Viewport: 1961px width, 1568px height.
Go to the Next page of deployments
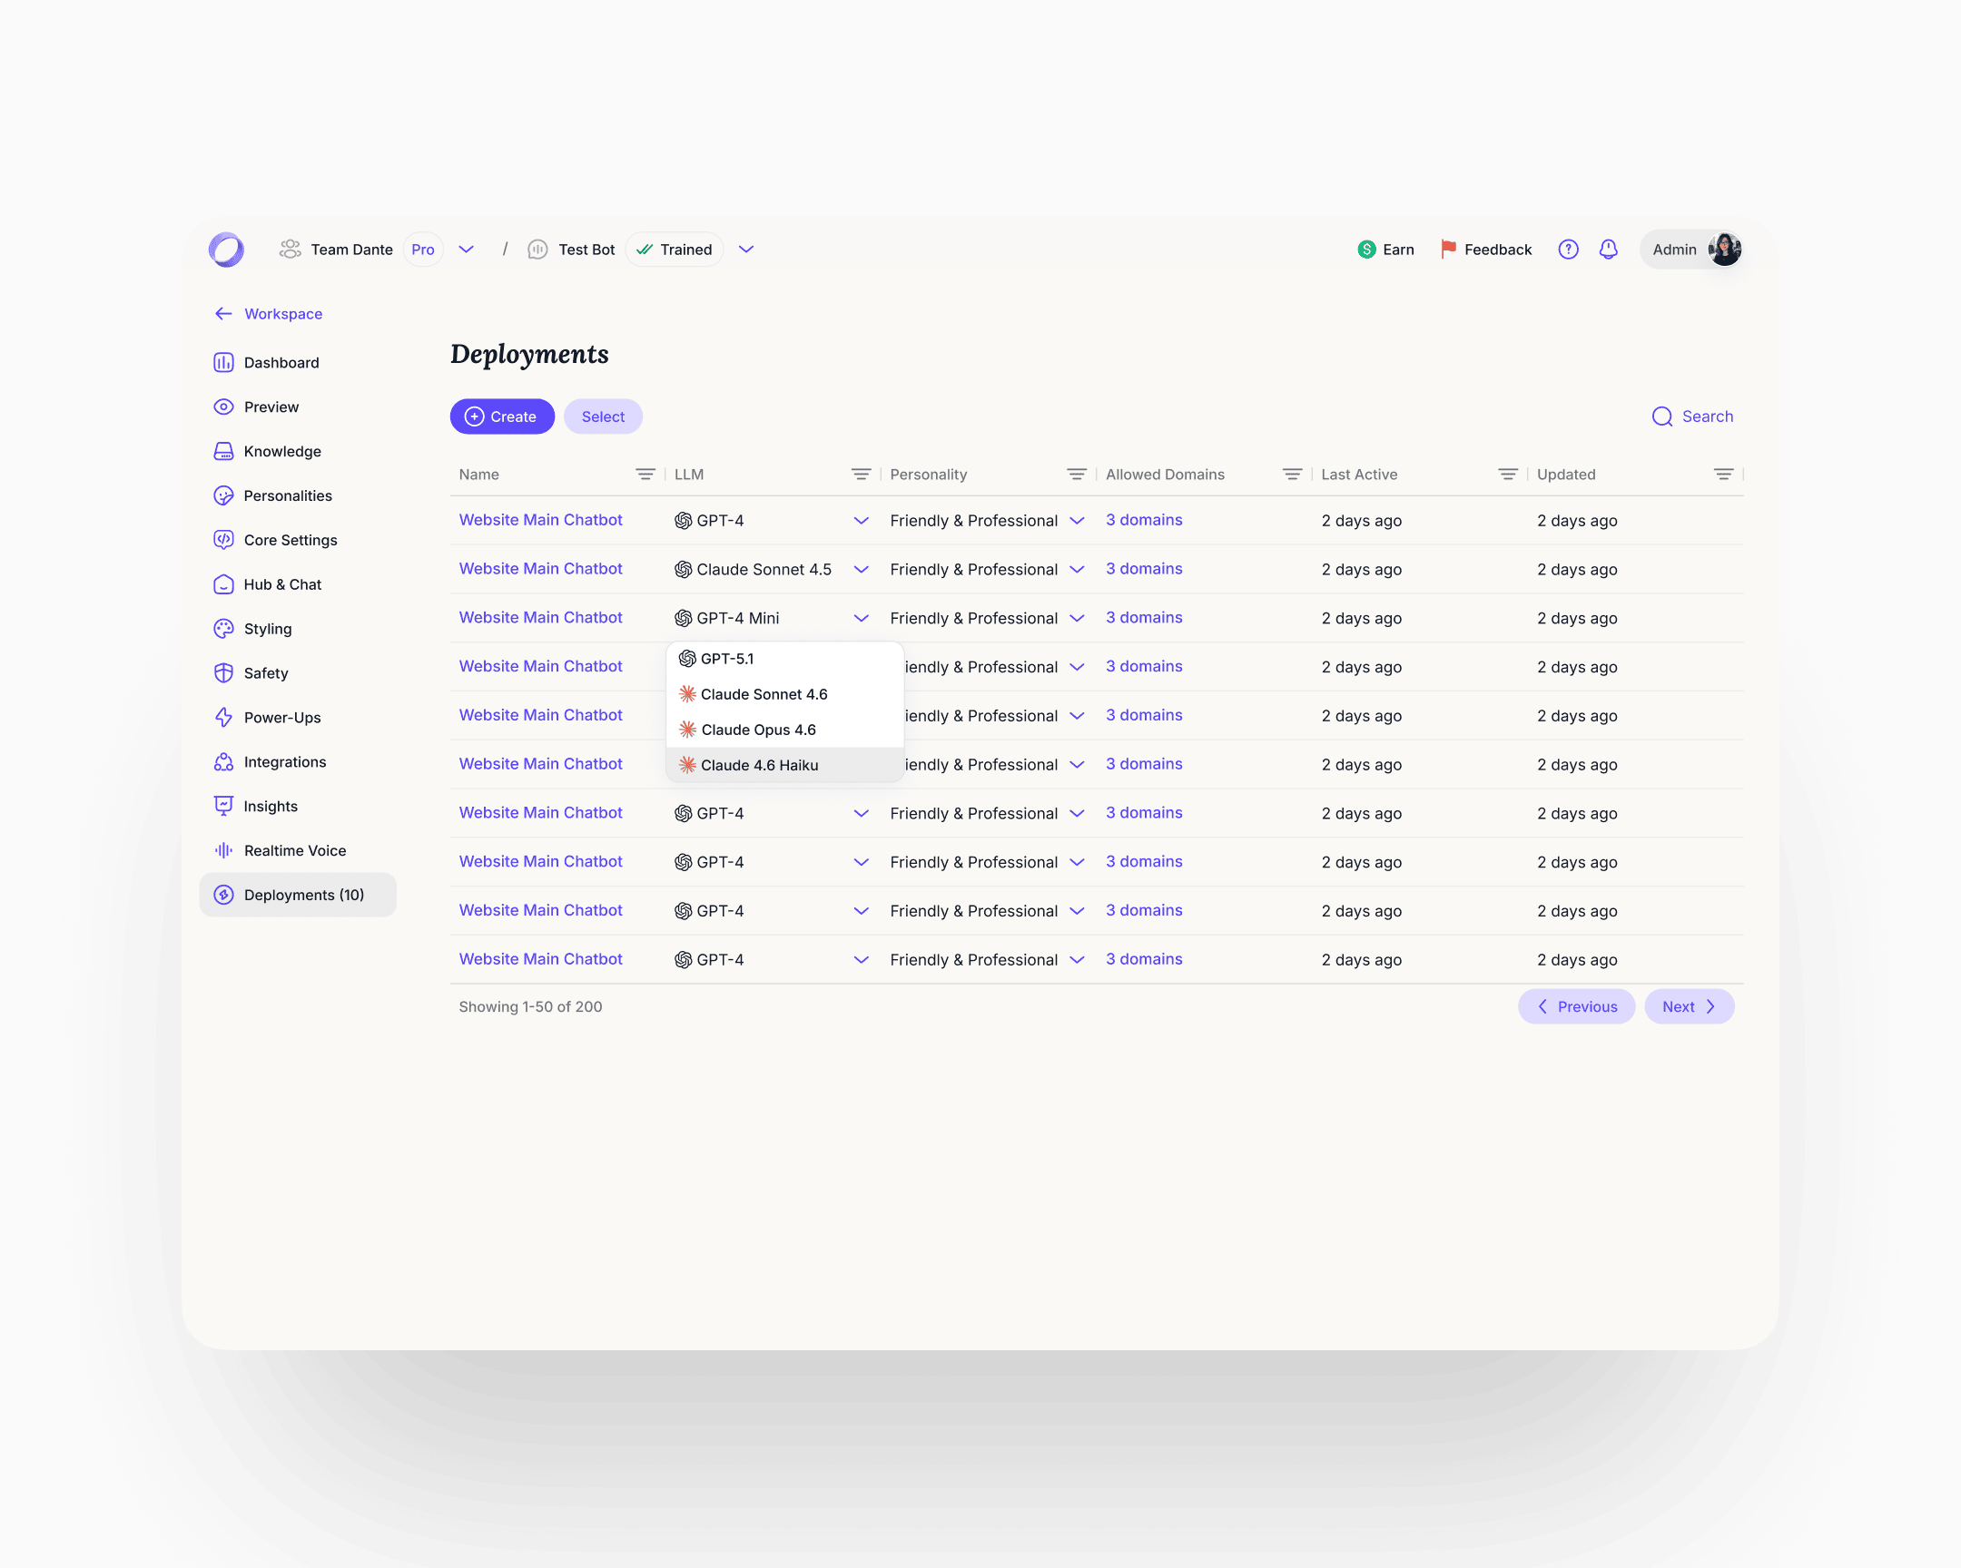[x=1688, y=1006]
